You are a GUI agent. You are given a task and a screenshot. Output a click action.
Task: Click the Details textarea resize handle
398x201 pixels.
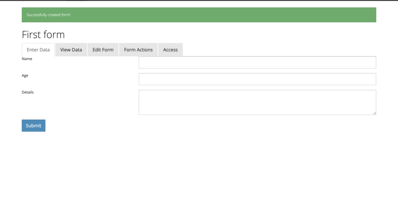click(x=374, y=113)
